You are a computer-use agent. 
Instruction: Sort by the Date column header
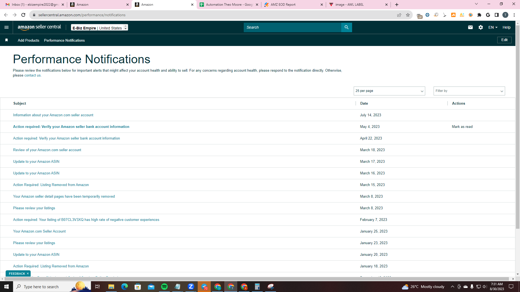click(364, 103)
